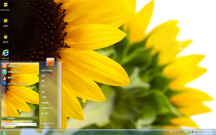Viewport: 216px width, 135px height.
Task: Open the Administrator personal folder link
Action: click(x=47, y=71)
